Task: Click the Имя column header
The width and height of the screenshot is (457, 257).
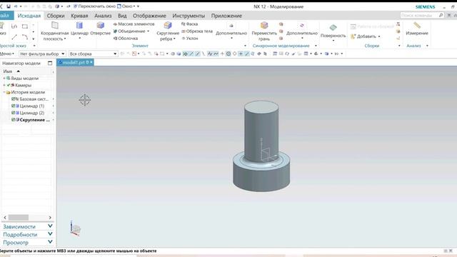Action: click(8, 71)
